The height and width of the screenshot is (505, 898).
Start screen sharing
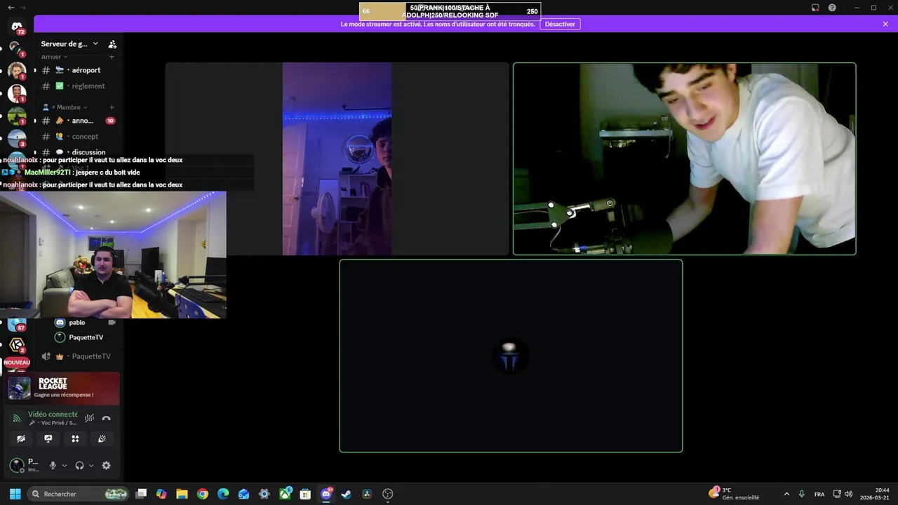48,438
